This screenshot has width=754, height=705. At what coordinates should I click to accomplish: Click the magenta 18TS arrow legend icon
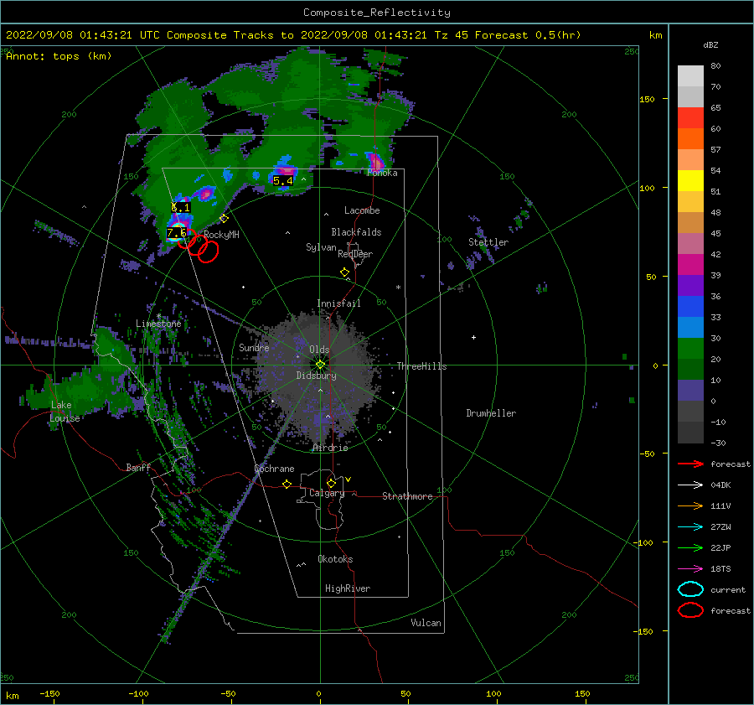pos(690,568)
